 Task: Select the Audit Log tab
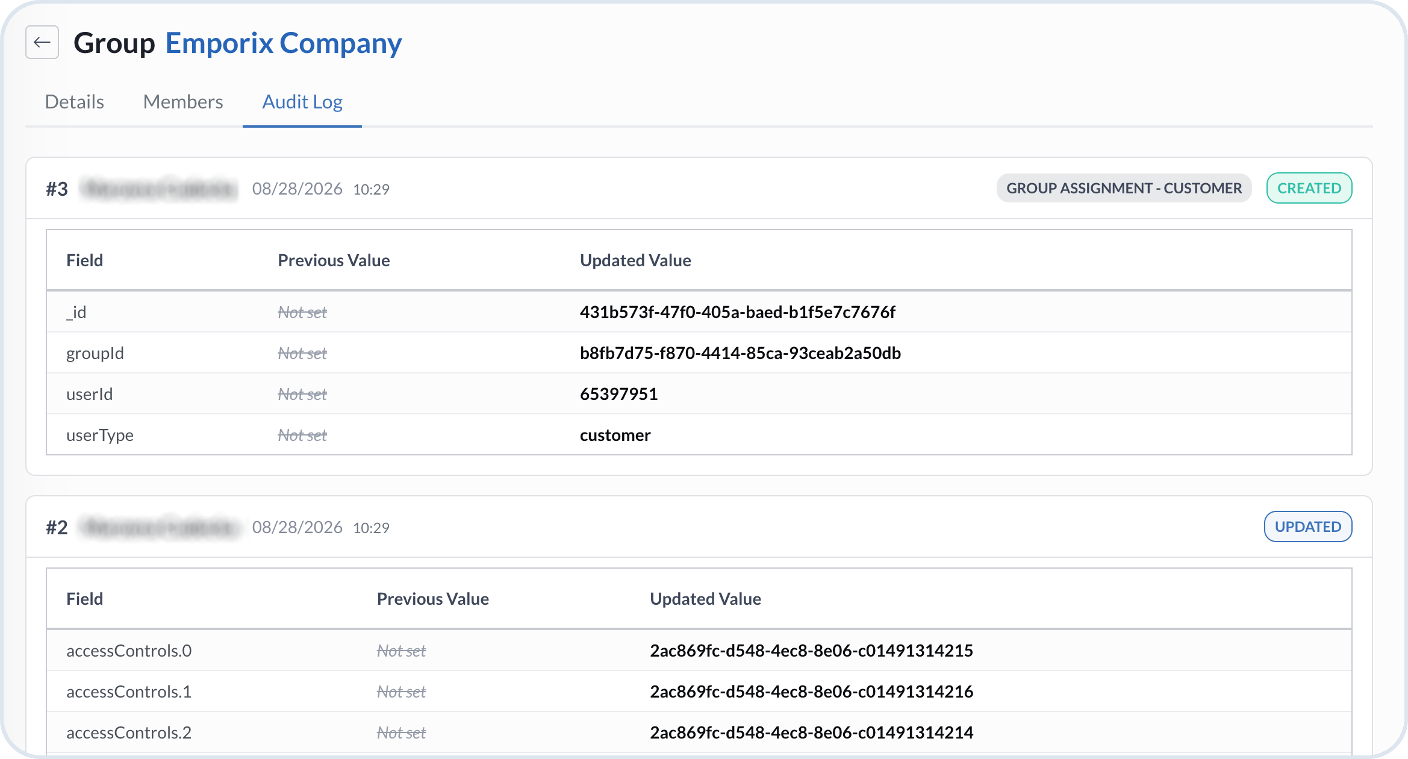[302, 102]
